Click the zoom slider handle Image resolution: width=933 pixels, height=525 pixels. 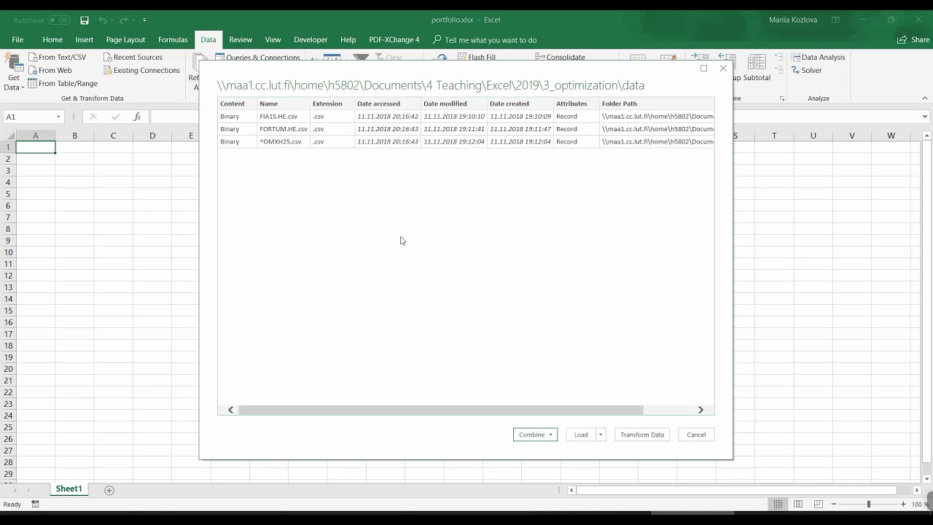[868, 504]
